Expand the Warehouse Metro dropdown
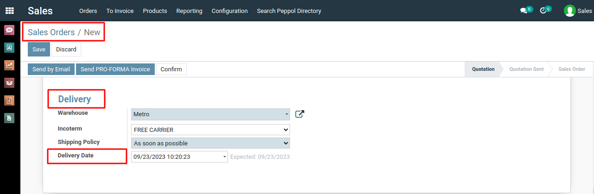This screenshot has width=594, height=194. click(x=210, y=114)
